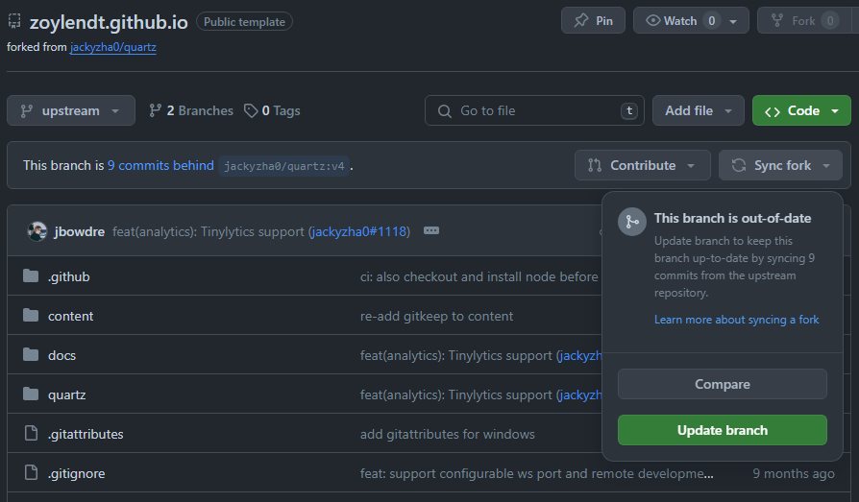Open the Add file dropdown
Viewport: 859px width, 502px height.
[698, 110]
